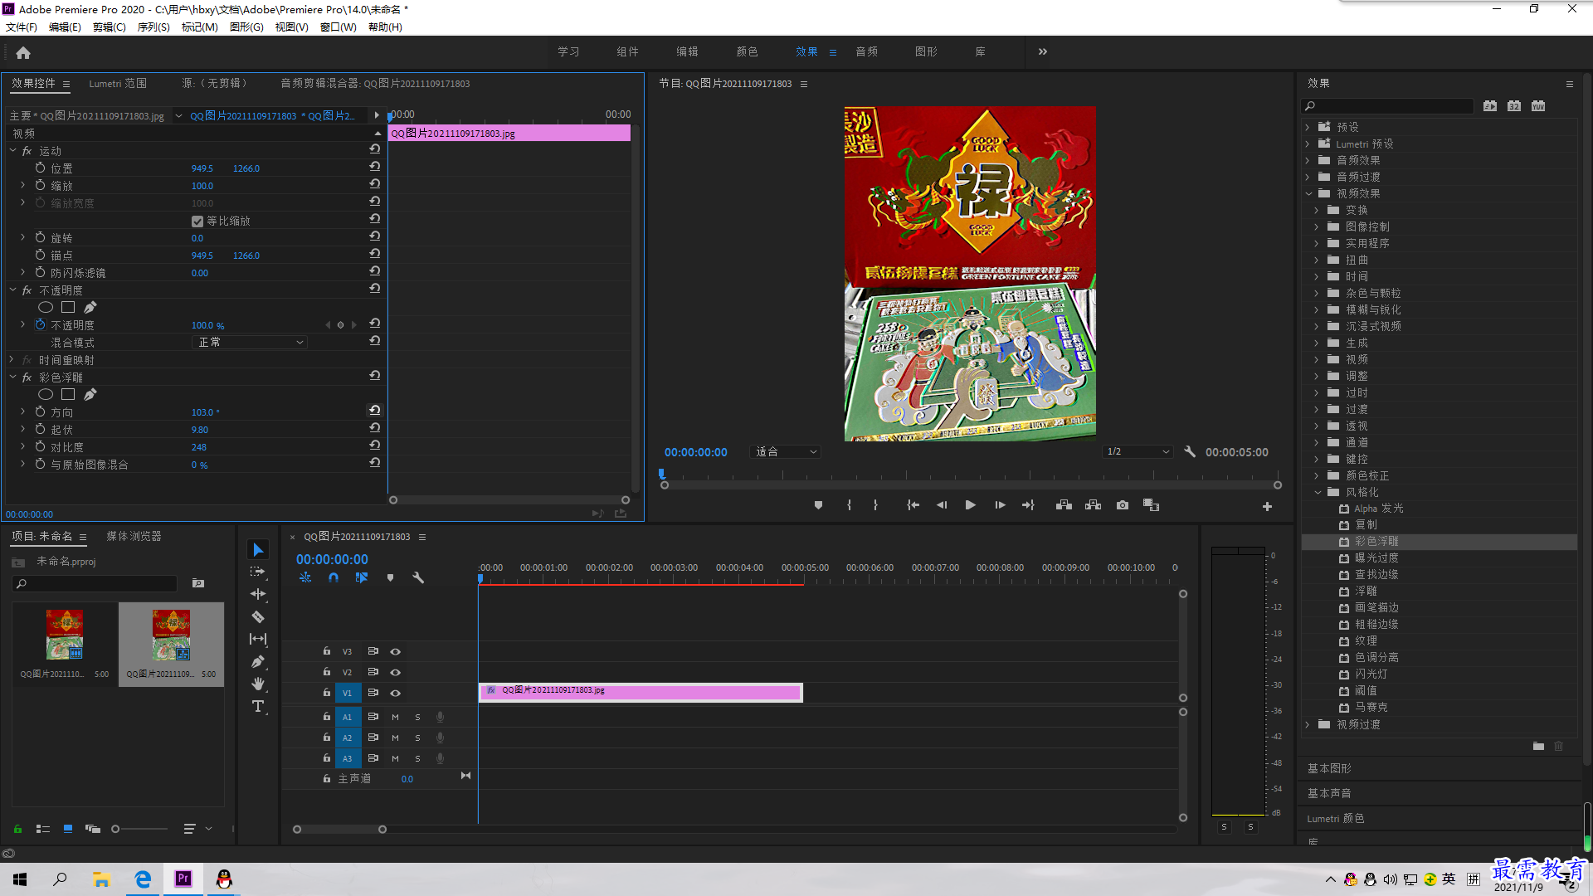This screenshot has height=896, width=1593.
Task: Select the Ripple Edit tool
Action: [258, 594]
